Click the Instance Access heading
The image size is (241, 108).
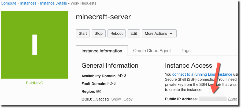pos(188,65)
